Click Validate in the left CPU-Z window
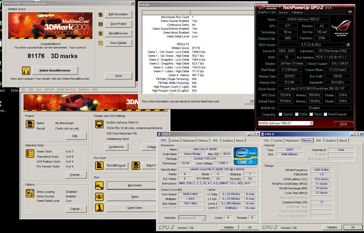Screen dimensions: 364x233 point(229,227)
